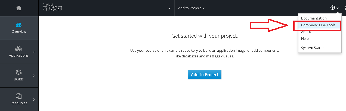Click the help question mark icon
The height and width of the screenshot is (111, 346).
pos(332,8)
